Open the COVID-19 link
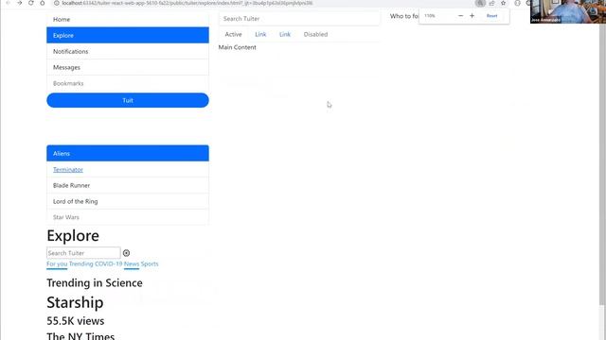606x340 pixels. coord(109,264)
